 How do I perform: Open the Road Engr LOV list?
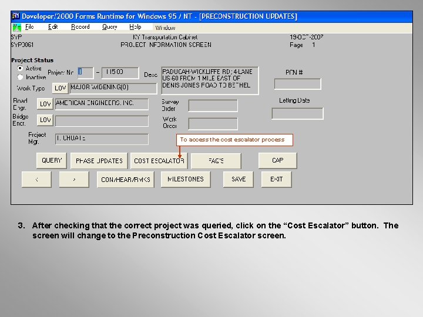point(45,104)
